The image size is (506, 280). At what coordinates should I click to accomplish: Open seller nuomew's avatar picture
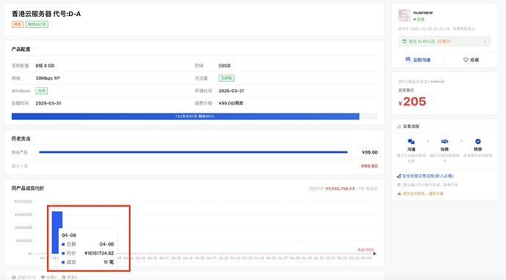[x=404, y=15]
